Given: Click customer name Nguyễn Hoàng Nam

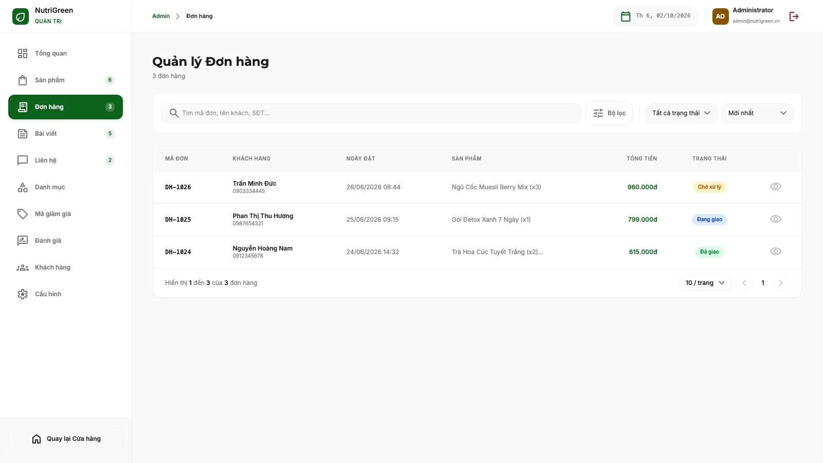Looking at the screenshot, I should (x=262, y=248).
